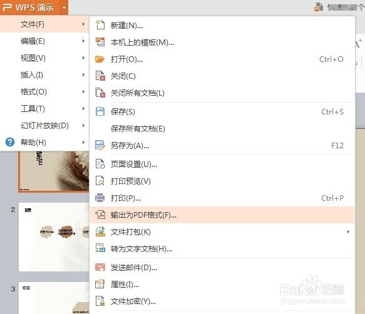Click the increase font size A+ icon
This screenshot has height=314, width=365.
(359, 43)
